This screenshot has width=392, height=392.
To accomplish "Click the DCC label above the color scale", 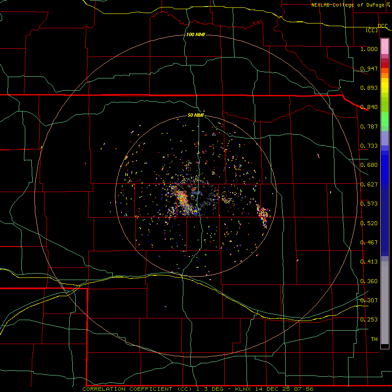I will (x=383, y=26).
